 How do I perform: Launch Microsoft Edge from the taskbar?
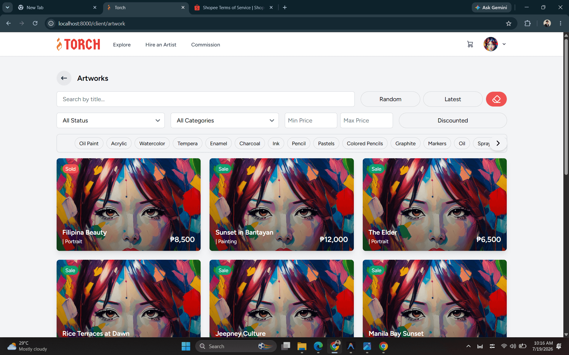click(318, 346)
